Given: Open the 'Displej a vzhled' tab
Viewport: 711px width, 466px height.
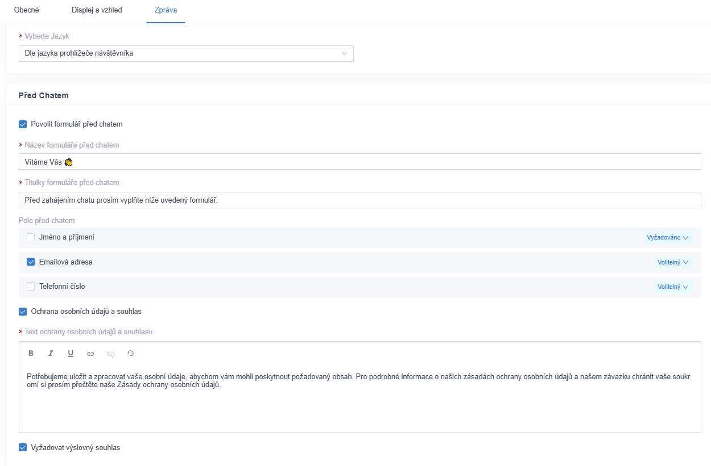Looking at the screenshot, I should (97, 10).
